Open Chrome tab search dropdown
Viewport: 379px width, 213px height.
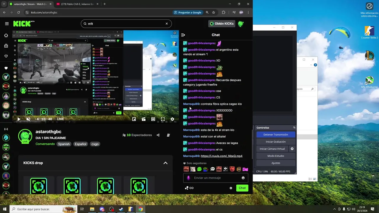pyautogui.click(x=4, y=4)
